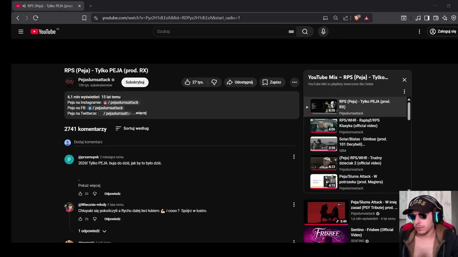Open comment options for @Wiecznie-mlody
Viewport: 458px width, 257px height.
[x=294, y=205]
